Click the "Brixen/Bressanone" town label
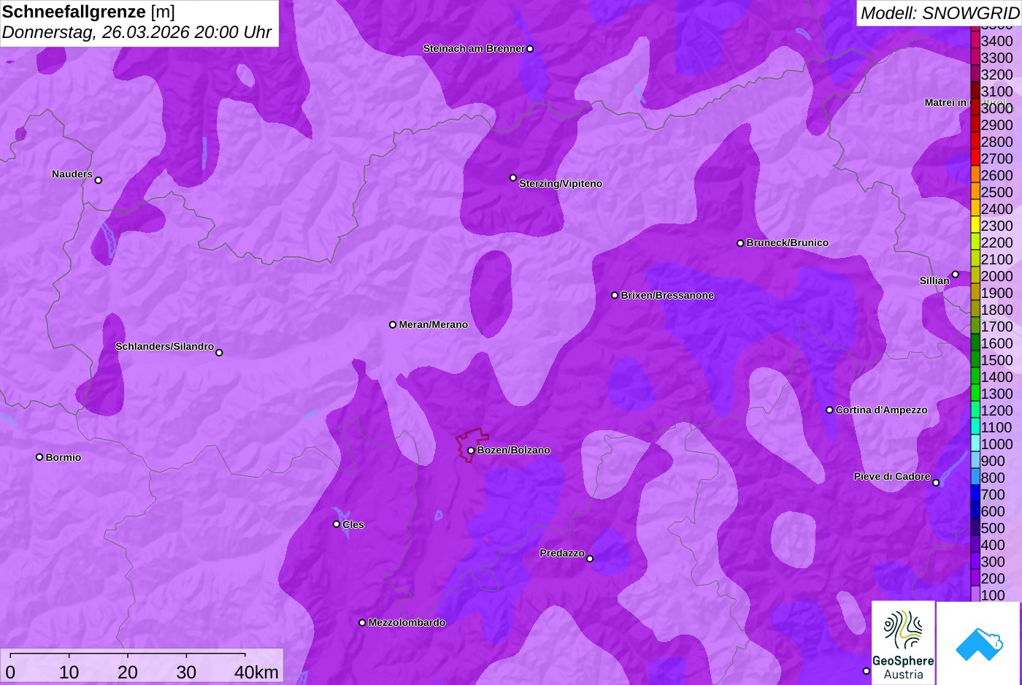Image resolution: width=1022 pixels, height=685 pixels. [x=667, y=295]
